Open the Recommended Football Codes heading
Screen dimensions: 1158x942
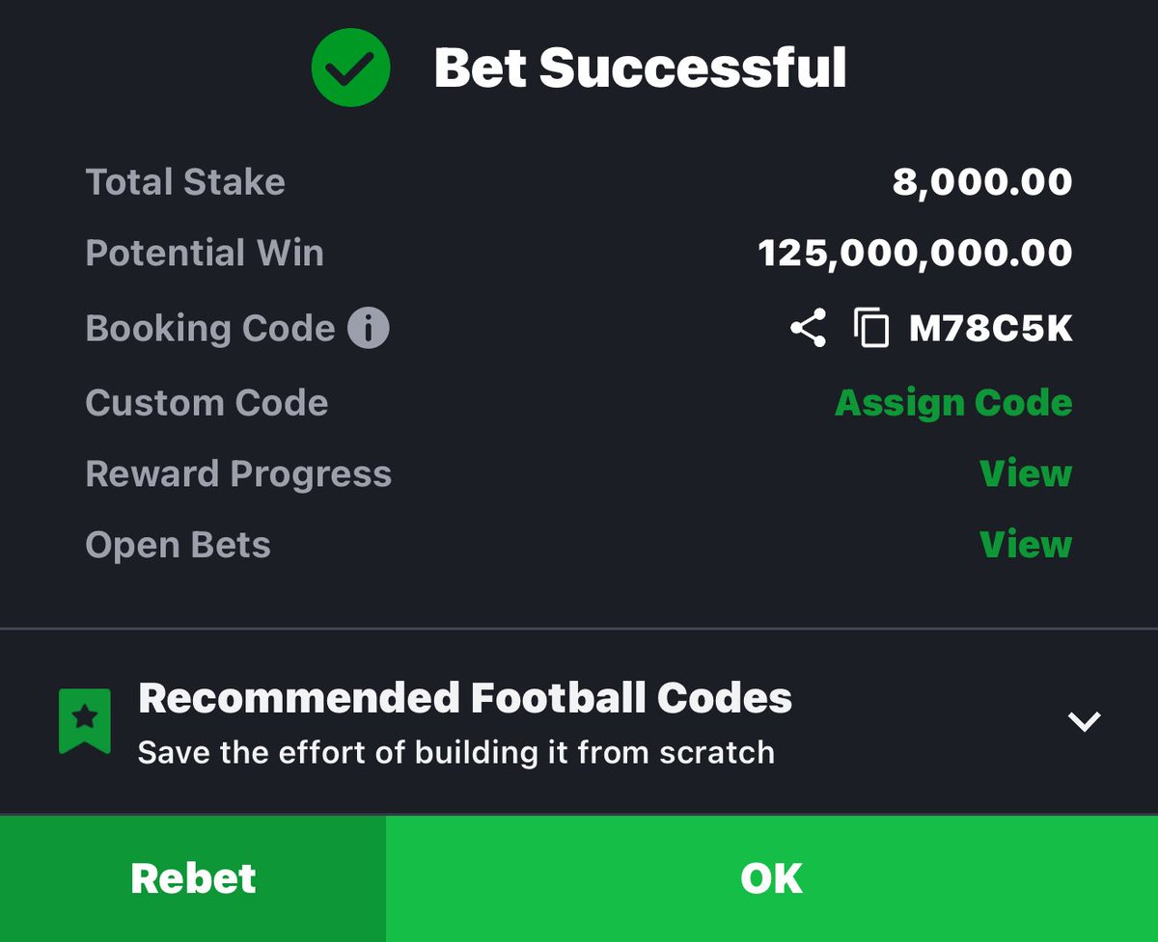tap(465, 698)
